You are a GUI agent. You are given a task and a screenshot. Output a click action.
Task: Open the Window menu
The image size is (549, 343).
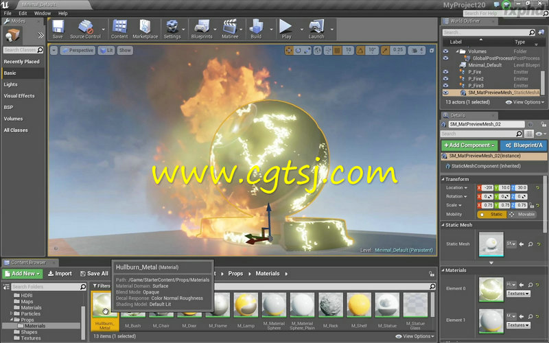click(x=43, y=13)
